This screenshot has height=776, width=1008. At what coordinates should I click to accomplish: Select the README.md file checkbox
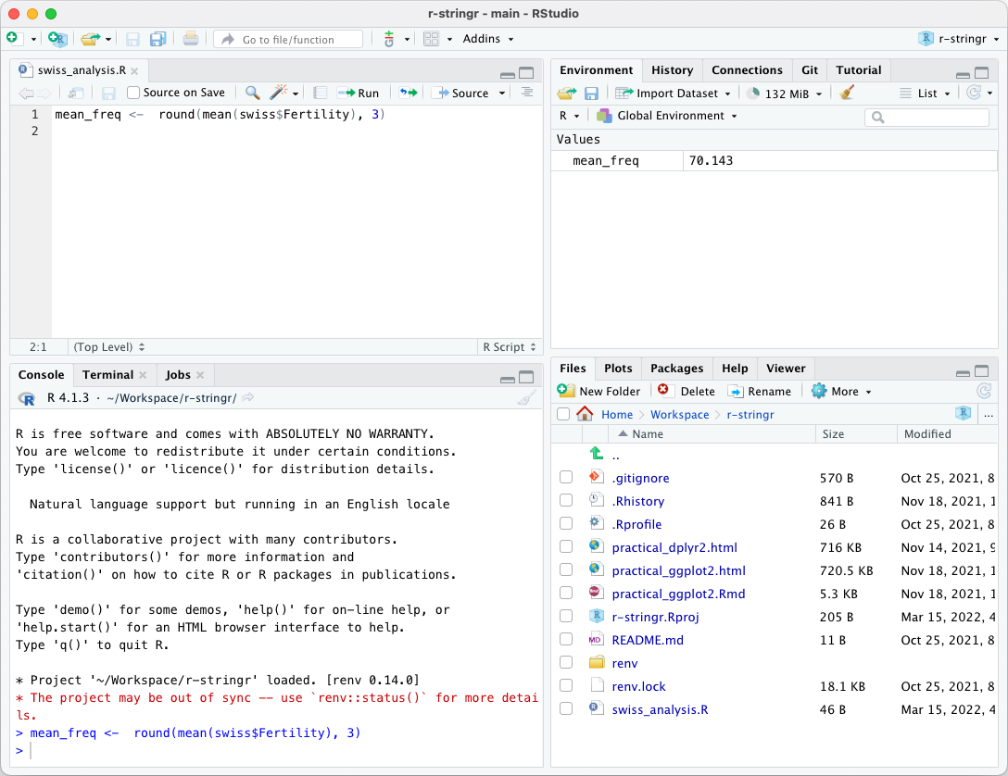(x=566, y=640)
